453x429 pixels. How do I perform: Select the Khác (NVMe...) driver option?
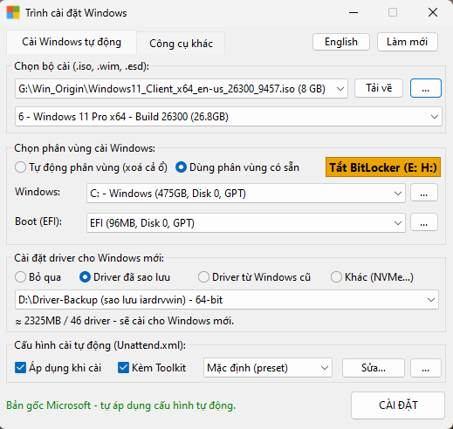(x=372, y=277)
